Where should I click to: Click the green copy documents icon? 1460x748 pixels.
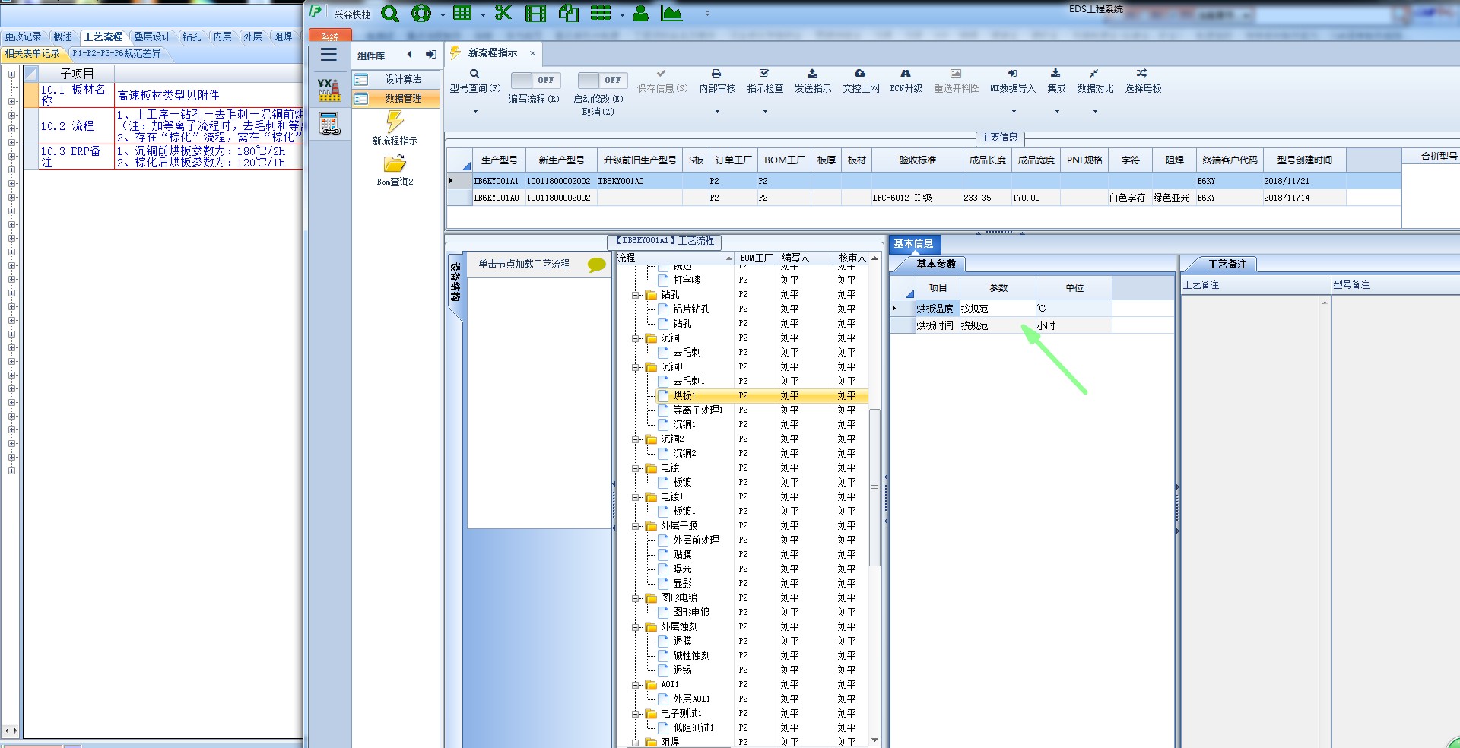pos(569,13)
